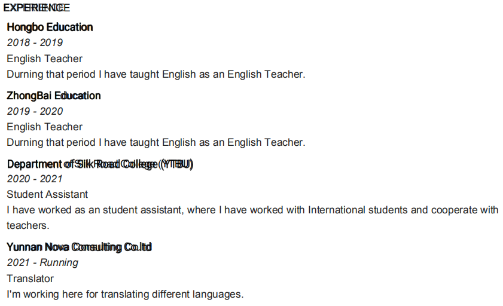Click the description line under ZhongBai Education
Viewport: 503px width, 306px height.
pos(156,142)
